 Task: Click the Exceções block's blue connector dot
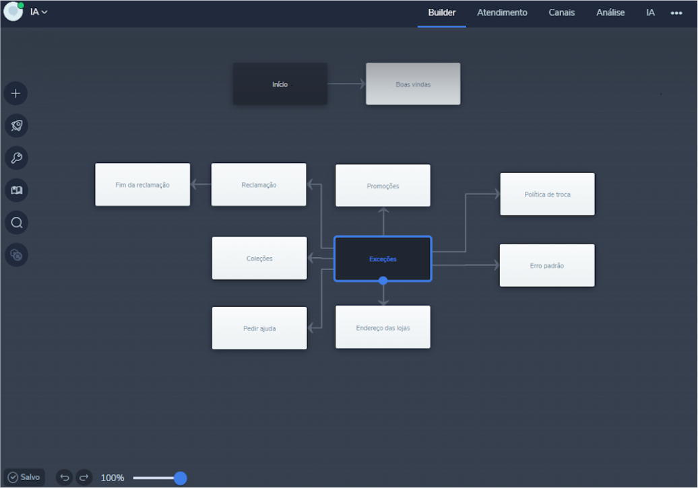[x=383, y=281]
